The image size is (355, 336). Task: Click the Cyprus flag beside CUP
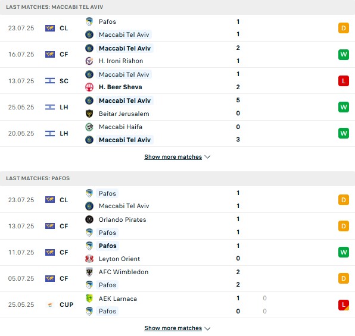coord(50,305)
